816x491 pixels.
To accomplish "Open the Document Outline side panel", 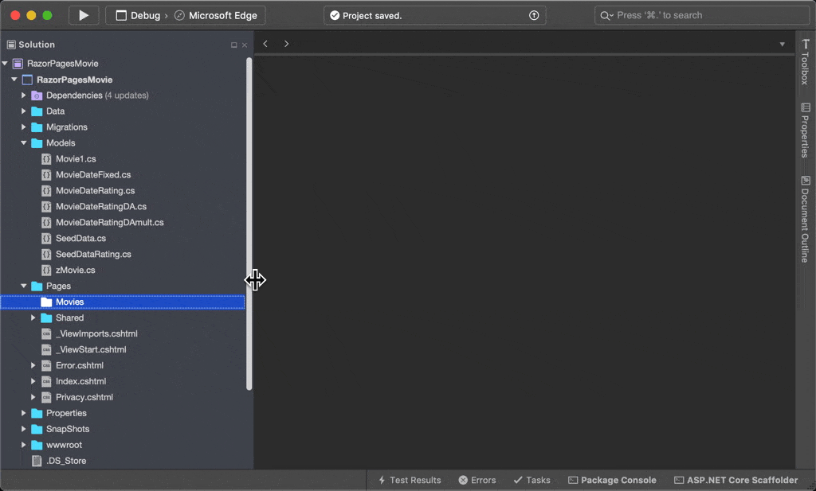I will click(x=805, y=220).
